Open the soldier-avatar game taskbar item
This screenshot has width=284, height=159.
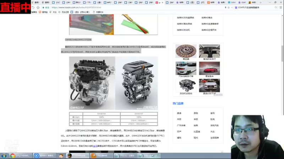77,156
